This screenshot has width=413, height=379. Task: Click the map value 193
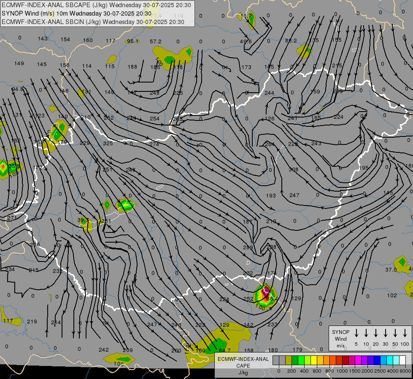coord(271,196)
